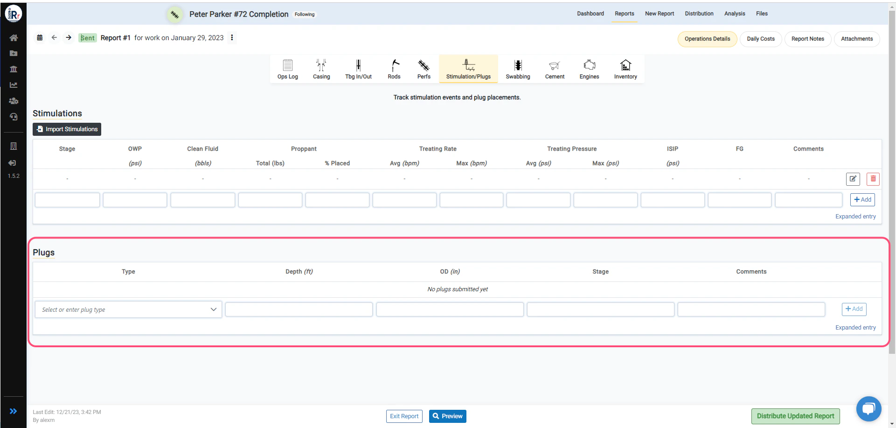Screen dimensions: 896x428
Task: Open the users group icon in sidebar
Action: coord(14,101)
